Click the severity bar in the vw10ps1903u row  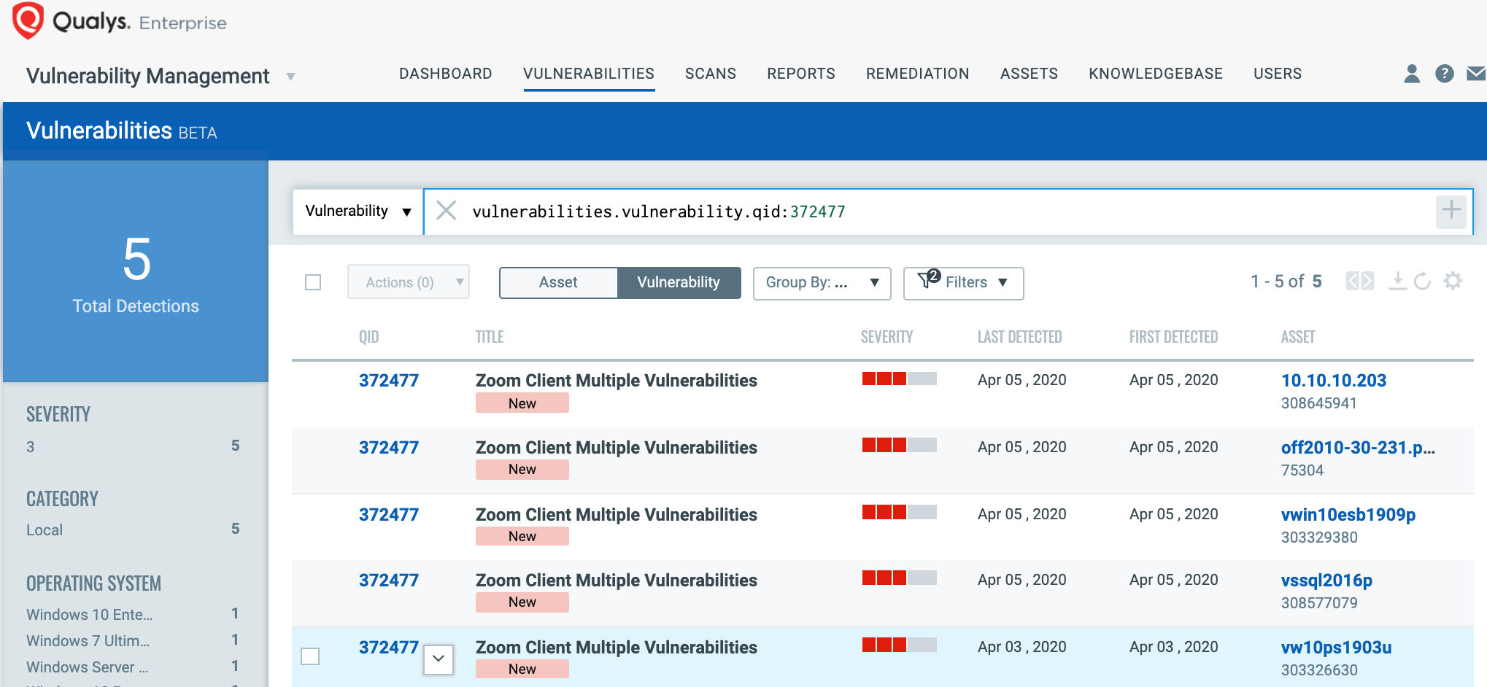pos(899,645)
